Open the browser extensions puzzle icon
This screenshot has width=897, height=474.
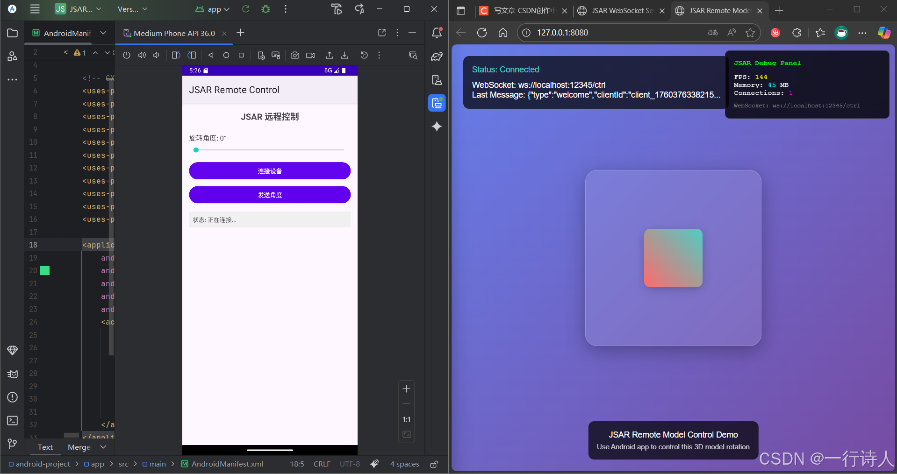point(797,33)
